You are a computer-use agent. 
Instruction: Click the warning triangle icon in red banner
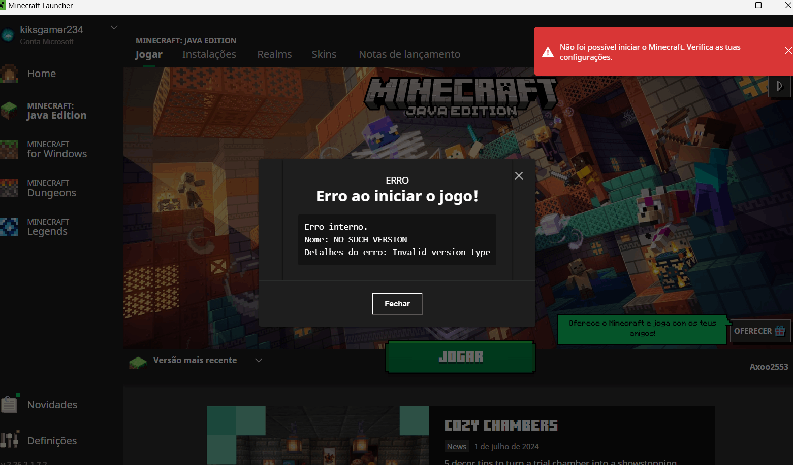pyautogui.click(x=548, y=52)
